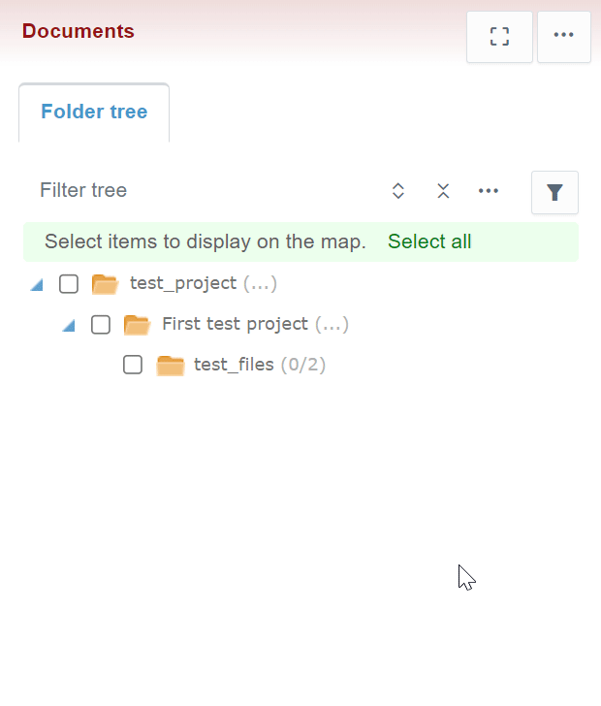Screen dimensions: 601x706
Task: Tick the First test project checkbox
Action: (x=101, y=325)
